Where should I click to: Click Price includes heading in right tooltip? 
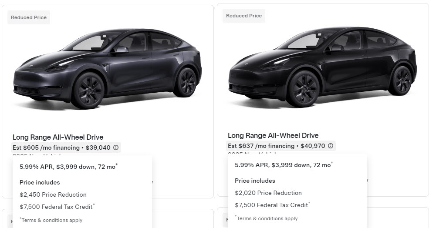coord(255,181)
